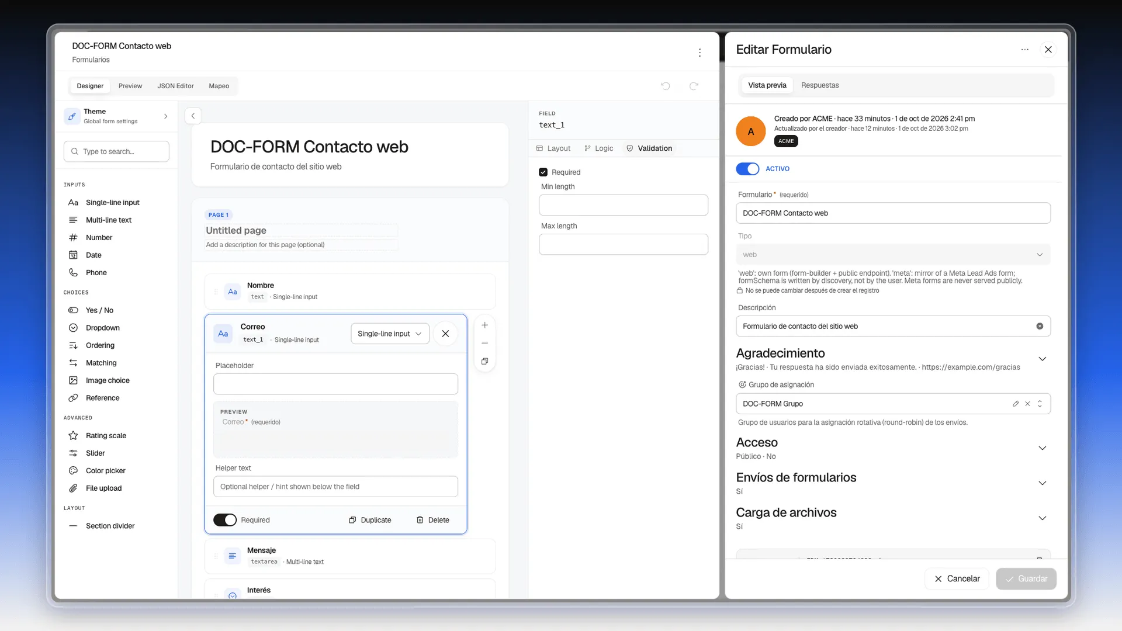
Task: Open the three-dot menu beside DOC-FORM Contacto web
Action: coord(699,53)
